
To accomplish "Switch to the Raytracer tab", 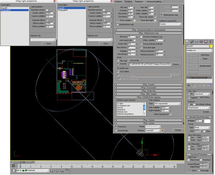I will (139, 2).
